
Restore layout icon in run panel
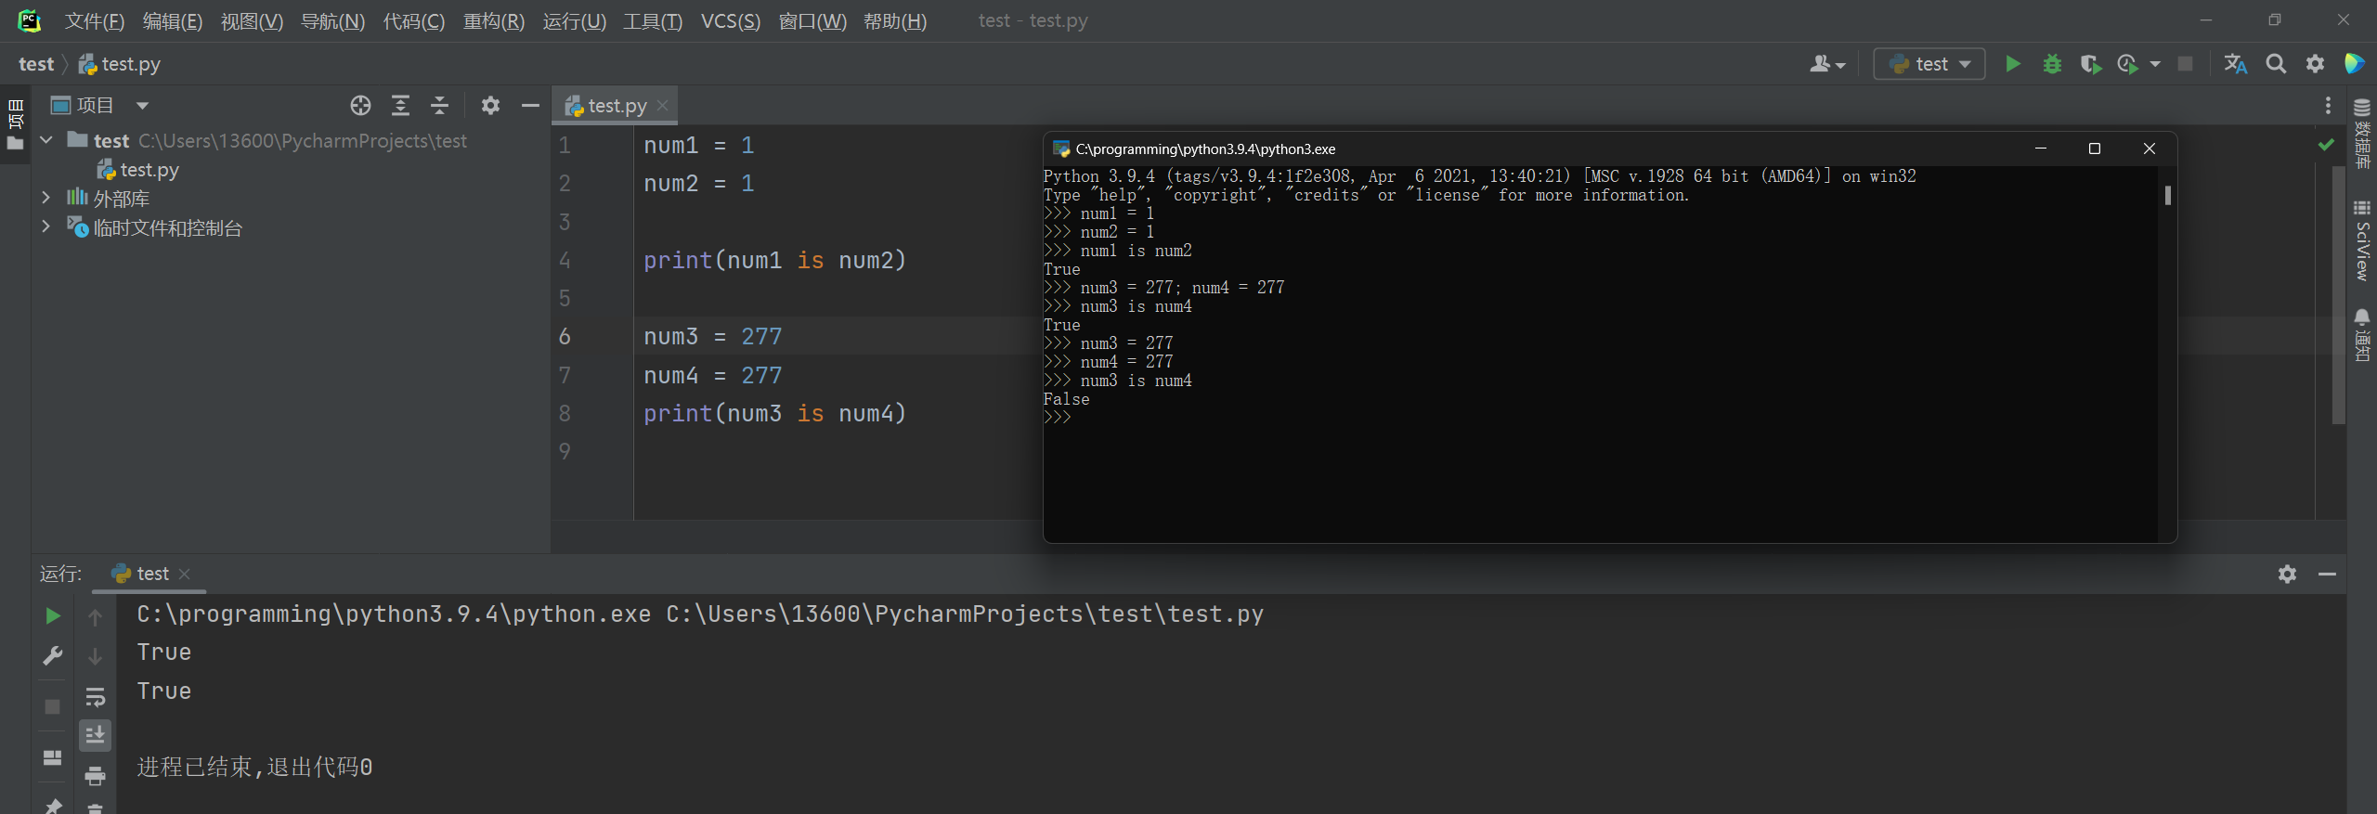(53, 757)
